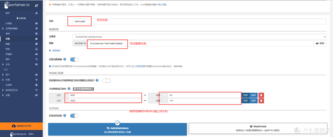Viewport: 333px width, 137px height.
Task: Click the 名称 field containing heimdall
Action: [x=199, y=22]
